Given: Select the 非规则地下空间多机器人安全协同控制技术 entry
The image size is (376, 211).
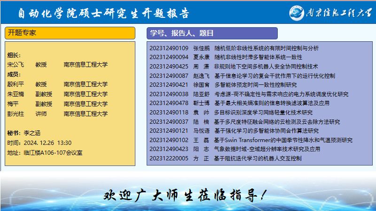Looking at the screenshot, I should [266, 66].
